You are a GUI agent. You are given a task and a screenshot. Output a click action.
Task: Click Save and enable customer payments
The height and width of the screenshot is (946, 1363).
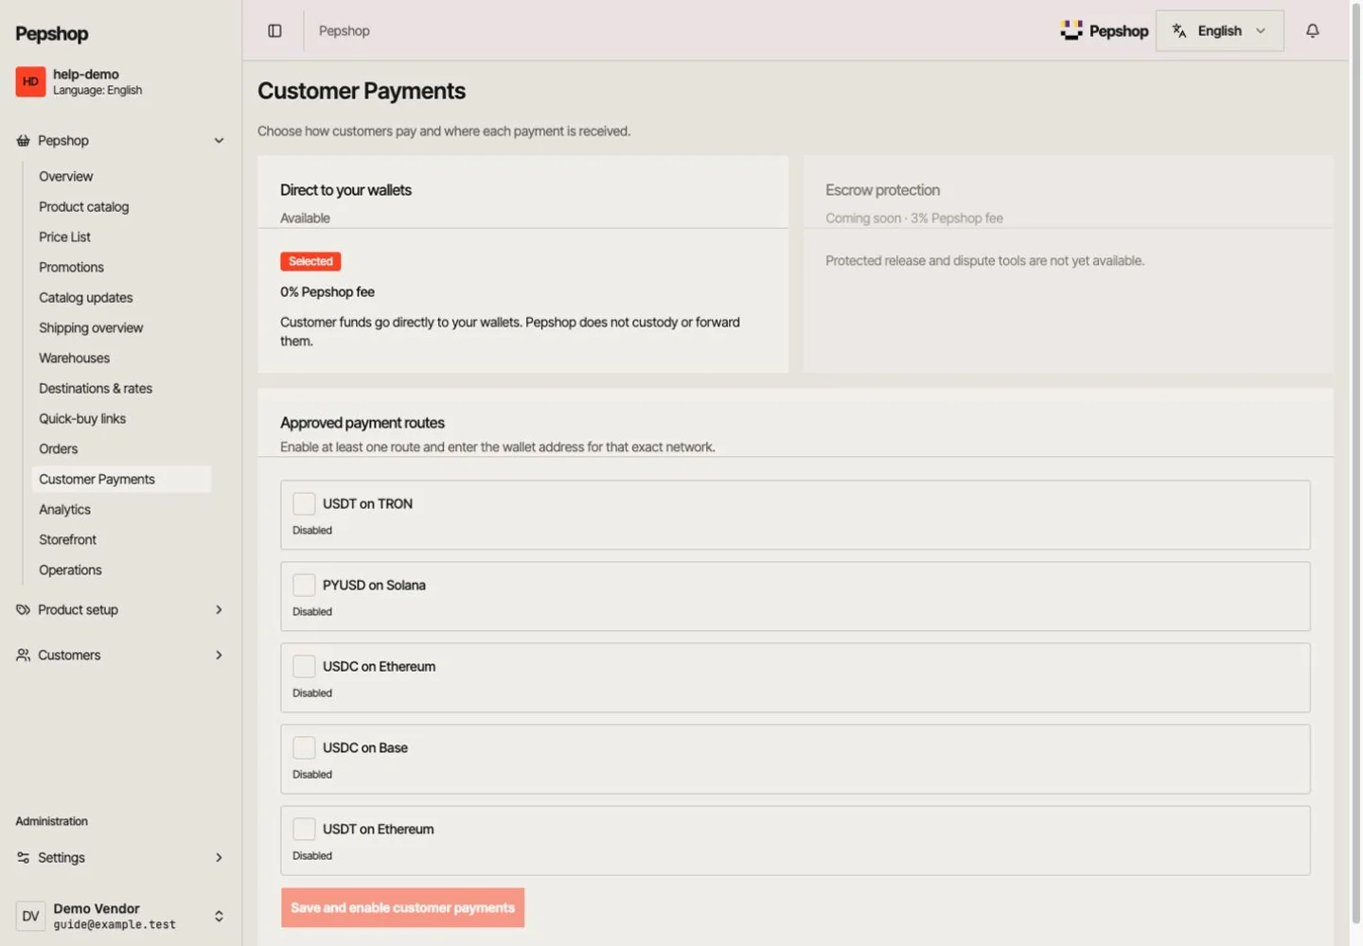[x=402, y=907]
